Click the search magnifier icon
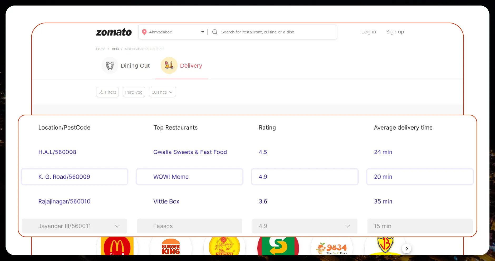 click(x=215, y=32)
